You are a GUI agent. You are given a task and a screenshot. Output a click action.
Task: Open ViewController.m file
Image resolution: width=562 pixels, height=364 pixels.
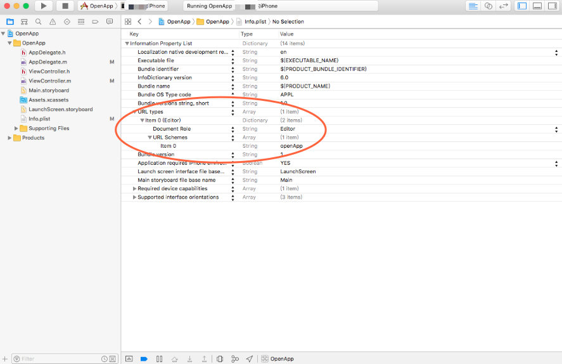coord(50,81)
